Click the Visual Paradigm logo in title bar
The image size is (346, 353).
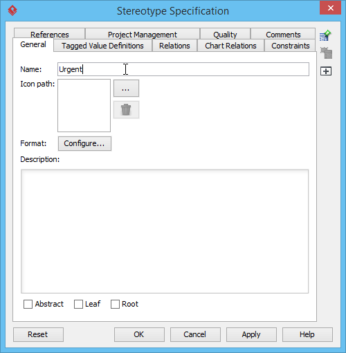[x=12, y=10]
